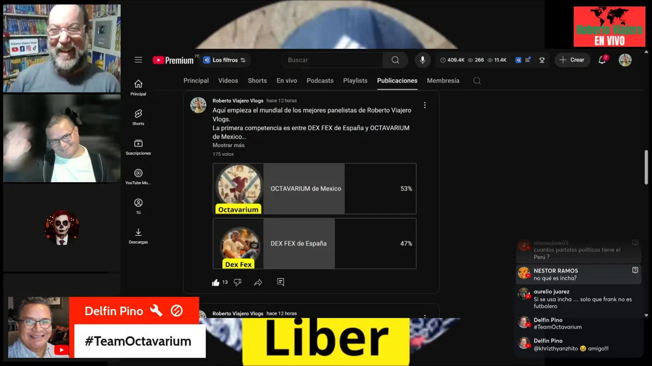Go to Principal in sidebar

tap(138, 87)
